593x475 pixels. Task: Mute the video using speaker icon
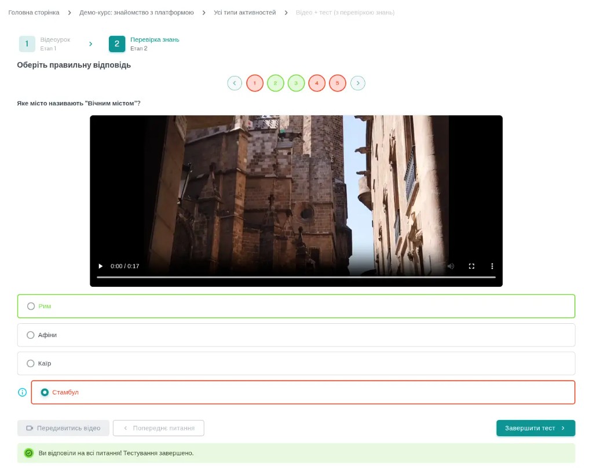[451, 266]
